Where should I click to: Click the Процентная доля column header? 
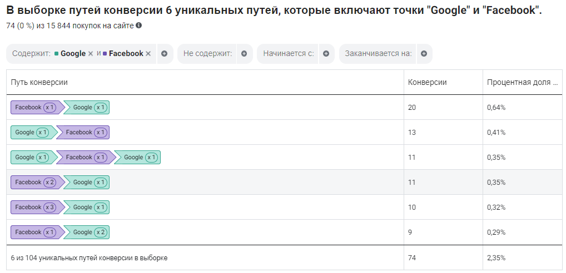pyautogui.click(x=523, y=82)
